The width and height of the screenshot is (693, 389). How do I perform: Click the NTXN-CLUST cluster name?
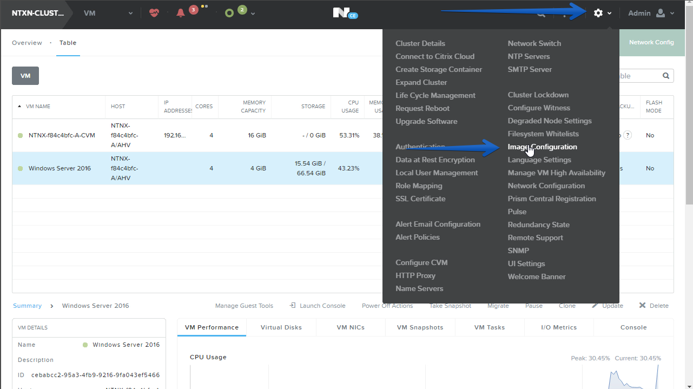click(x=37, y=13)
